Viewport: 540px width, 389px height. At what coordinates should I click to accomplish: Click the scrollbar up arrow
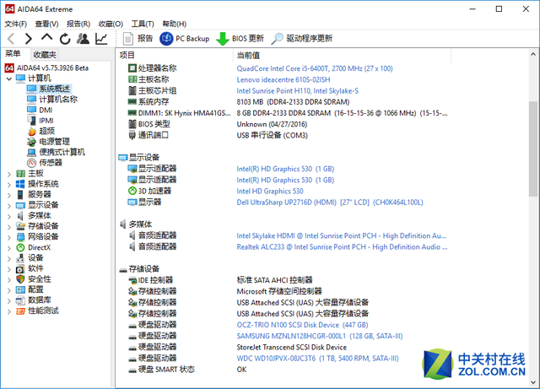(533, 54)
